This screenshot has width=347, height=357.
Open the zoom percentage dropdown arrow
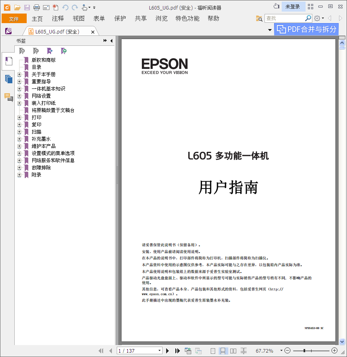coord(281,351)
